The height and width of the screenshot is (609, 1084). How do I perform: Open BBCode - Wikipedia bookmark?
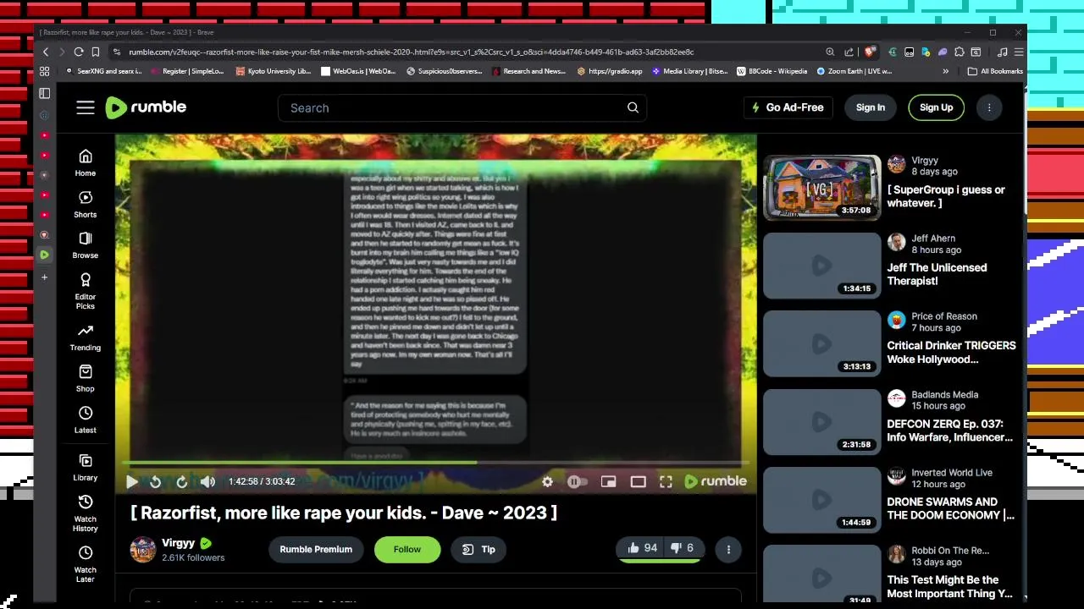pos(772,71)
